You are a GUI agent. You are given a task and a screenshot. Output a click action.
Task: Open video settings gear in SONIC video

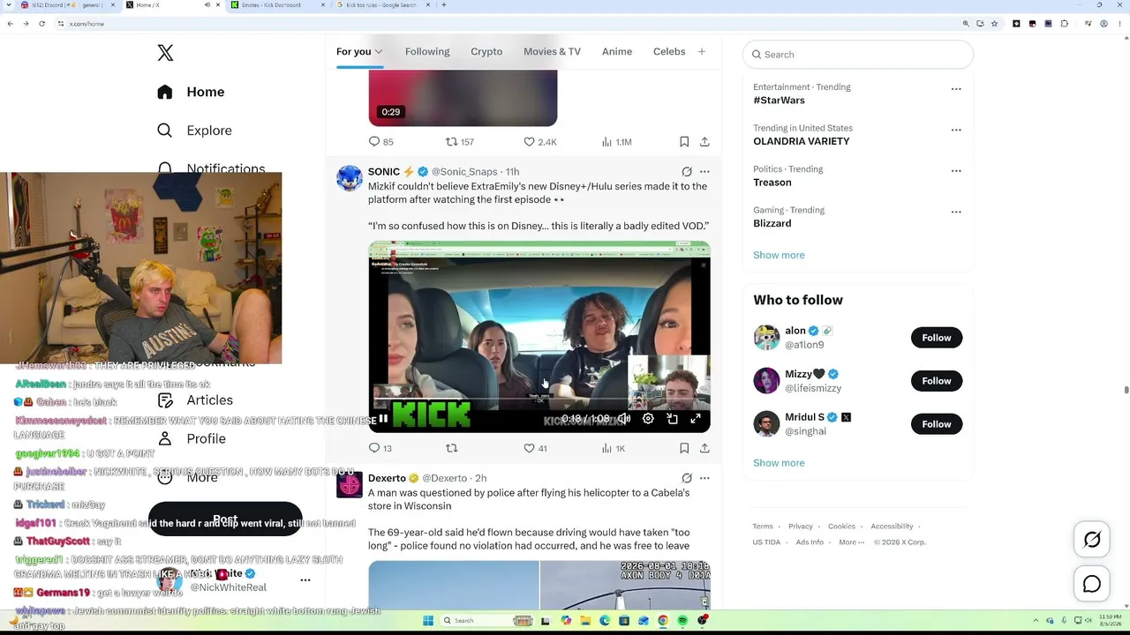pos(648,419)
